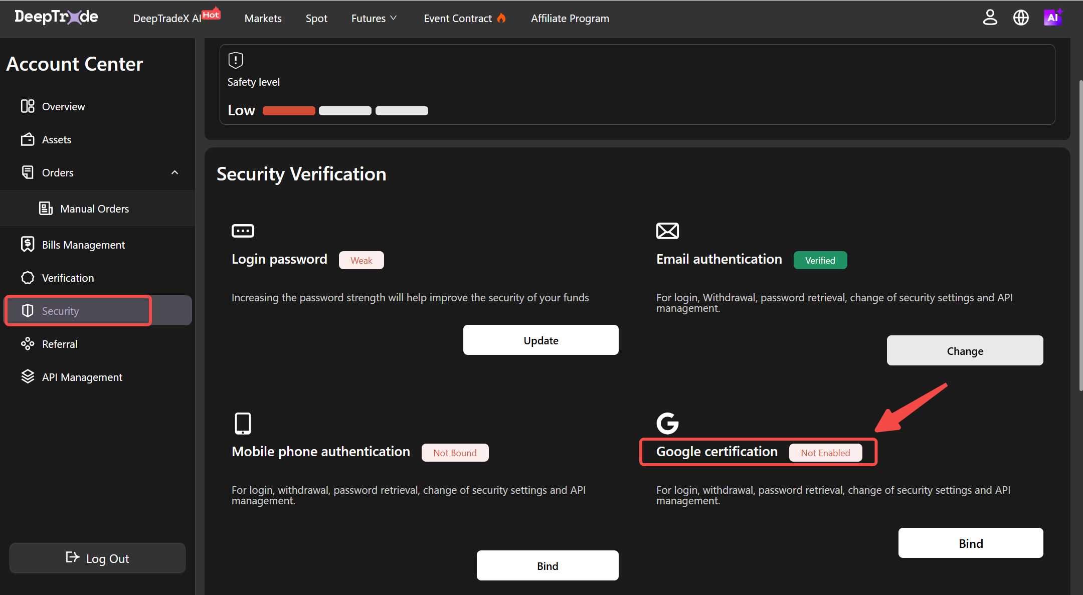This screenshot has height=595, width=1083.
Task: Open Referral in the sidebar
Action: [97, 344]
